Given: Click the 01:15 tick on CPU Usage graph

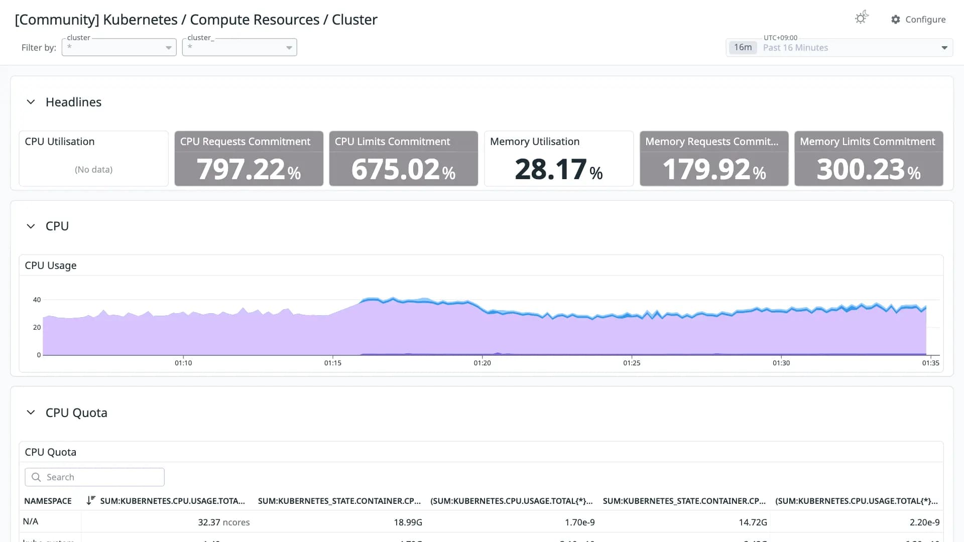Looking at the screenshot, I should pos(333,363).
